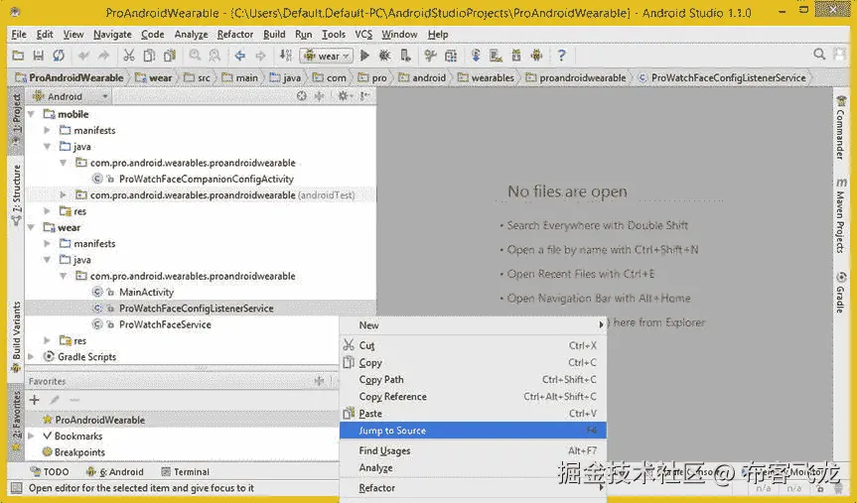Toggle tool window buttons icon in status bar
Viewport: 857px width, 503px height.
click(17, 488)
